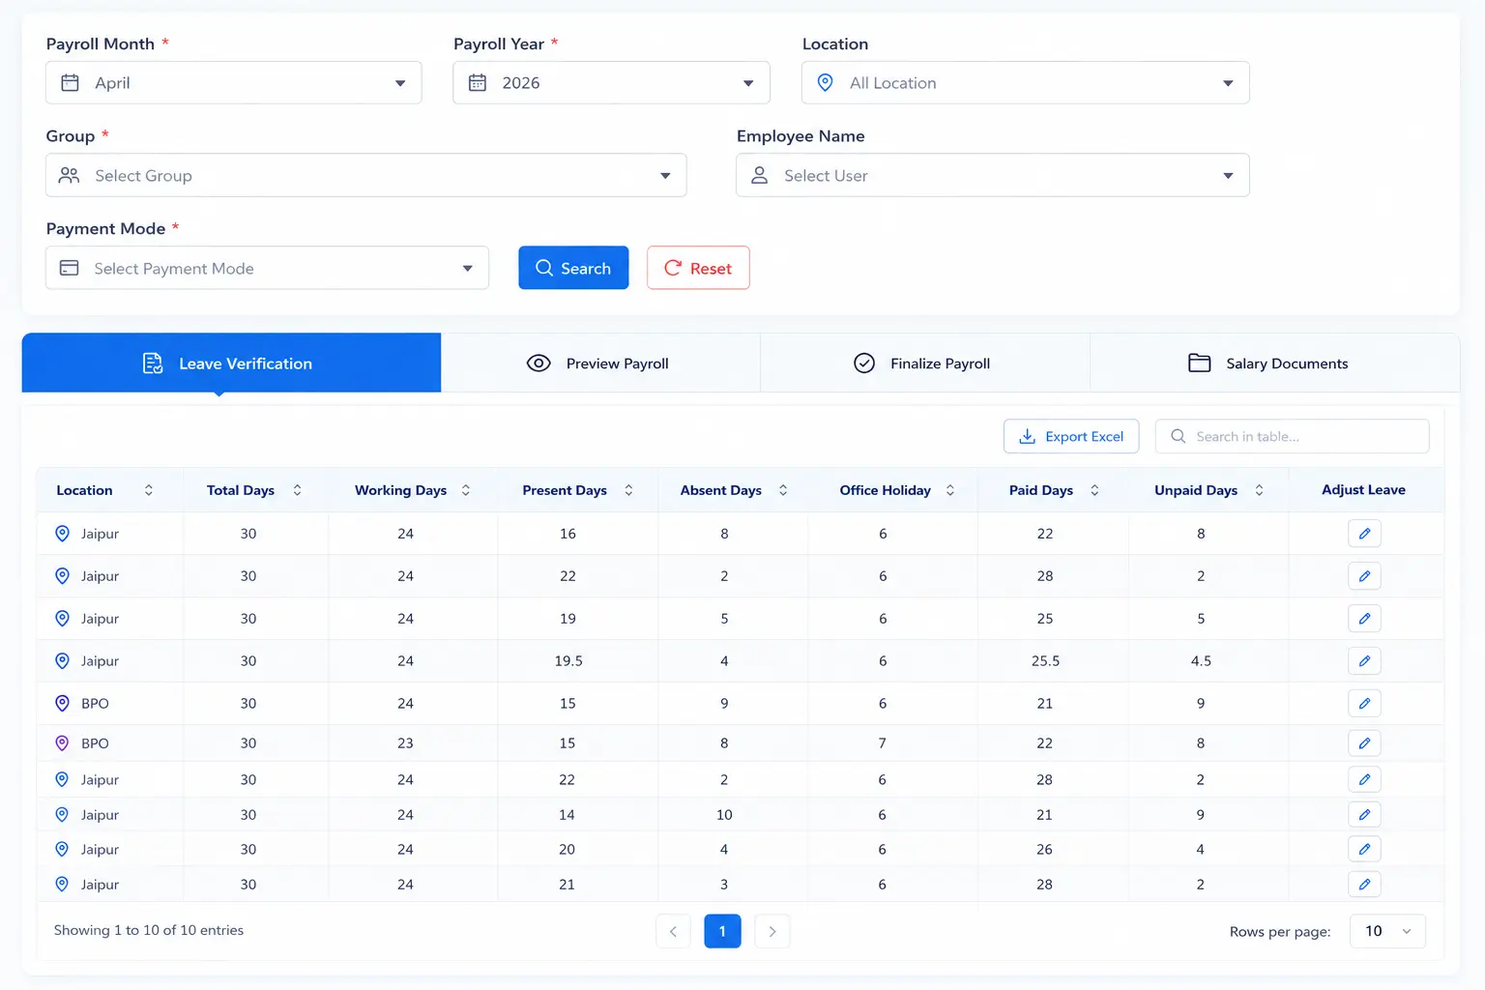Go to pagination page 1
This screenshot has width=1485, height=990.
[722, 931]
